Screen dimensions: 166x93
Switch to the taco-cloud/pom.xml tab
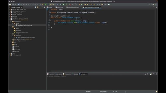(73, 7)
